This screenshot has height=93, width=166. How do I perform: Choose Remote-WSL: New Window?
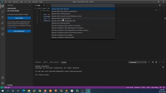tap(83, 9)
